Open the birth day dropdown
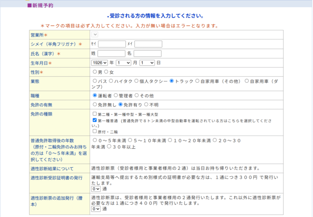The height and width of the screenshot is (217, 313). [147, 63]
